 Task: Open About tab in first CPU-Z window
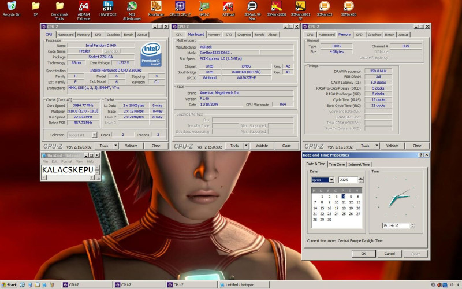[x=142, y=35]
